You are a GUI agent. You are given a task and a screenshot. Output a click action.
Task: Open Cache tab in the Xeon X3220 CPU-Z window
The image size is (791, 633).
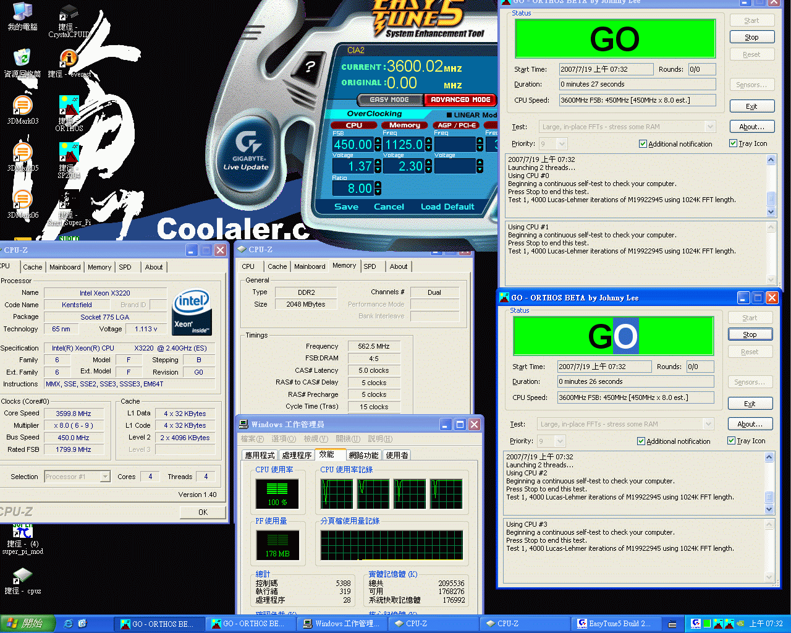(x=33, y=267)
